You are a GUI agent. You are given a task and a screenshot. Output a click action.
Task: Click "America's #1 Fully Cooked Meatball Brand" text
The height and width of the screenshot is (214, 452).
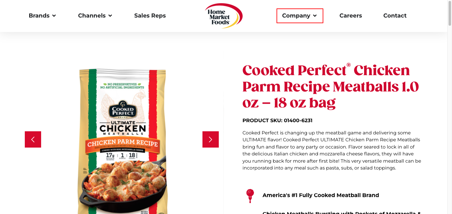(320, 195)
